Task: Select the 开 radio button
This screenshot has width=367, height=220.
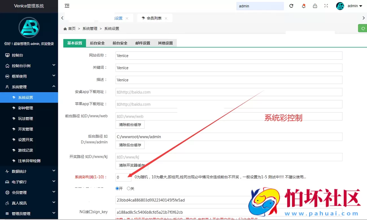Action: coord(117,188)
